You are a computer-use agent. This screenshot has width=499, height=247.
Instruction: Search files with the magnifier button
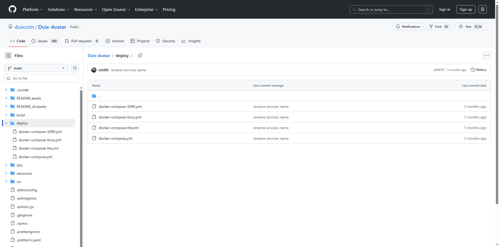coord(75,68)
